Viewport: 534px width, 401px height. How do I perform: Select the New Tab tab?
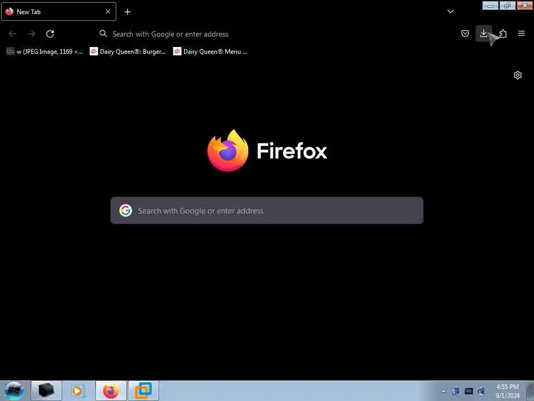(58, 11)
